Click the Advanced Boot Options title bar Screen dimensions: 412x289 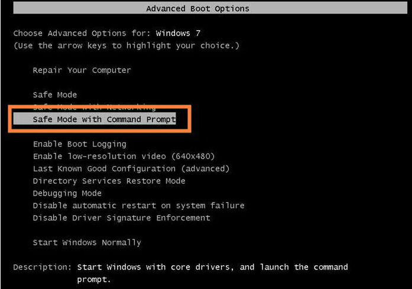[210, 8]
